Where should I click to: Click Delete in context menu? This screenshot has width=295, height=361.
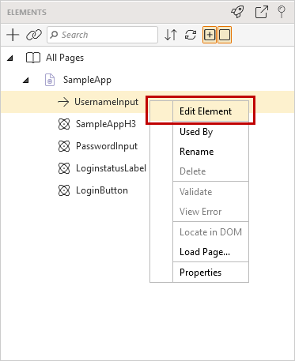(193, 171)
